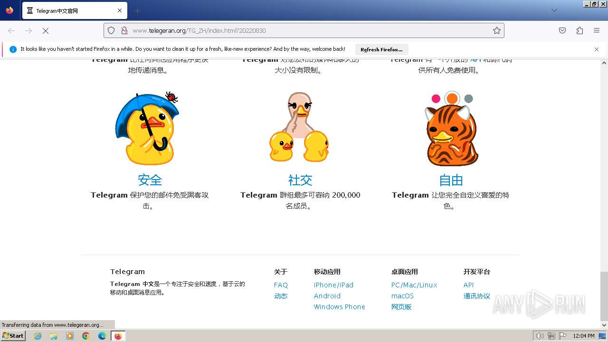
Task: Open the FAQ footer link
Action: pyautogui.click(x=281, y=285)
